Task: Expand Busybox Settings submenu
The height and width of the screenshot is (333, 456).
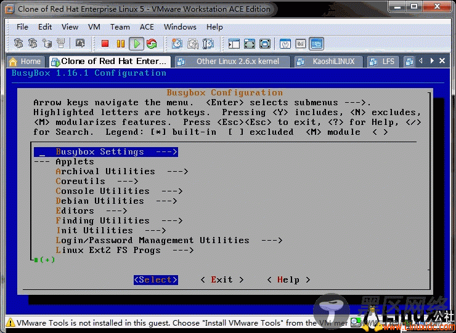Action: [x=106, y=151]
